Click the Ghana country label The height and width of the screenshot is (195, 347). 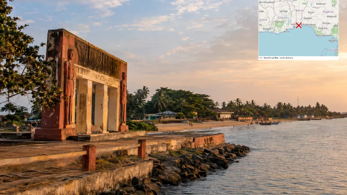point(282,18)
